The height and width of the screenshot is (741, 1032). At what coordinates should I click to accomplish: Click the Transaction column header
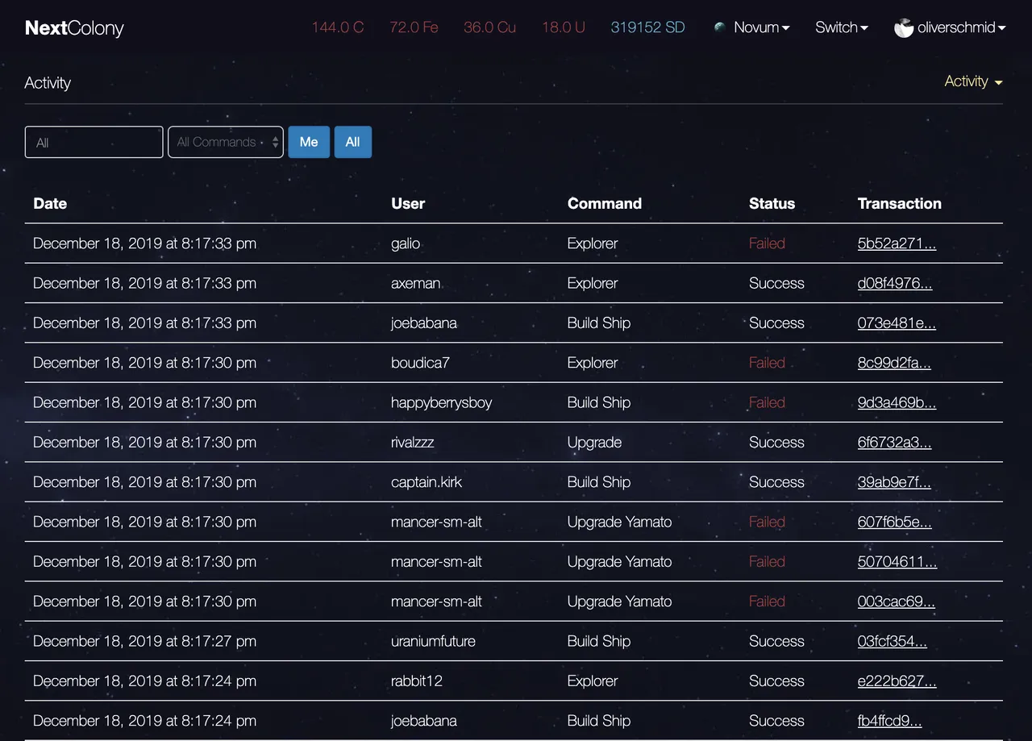(899, 203)
